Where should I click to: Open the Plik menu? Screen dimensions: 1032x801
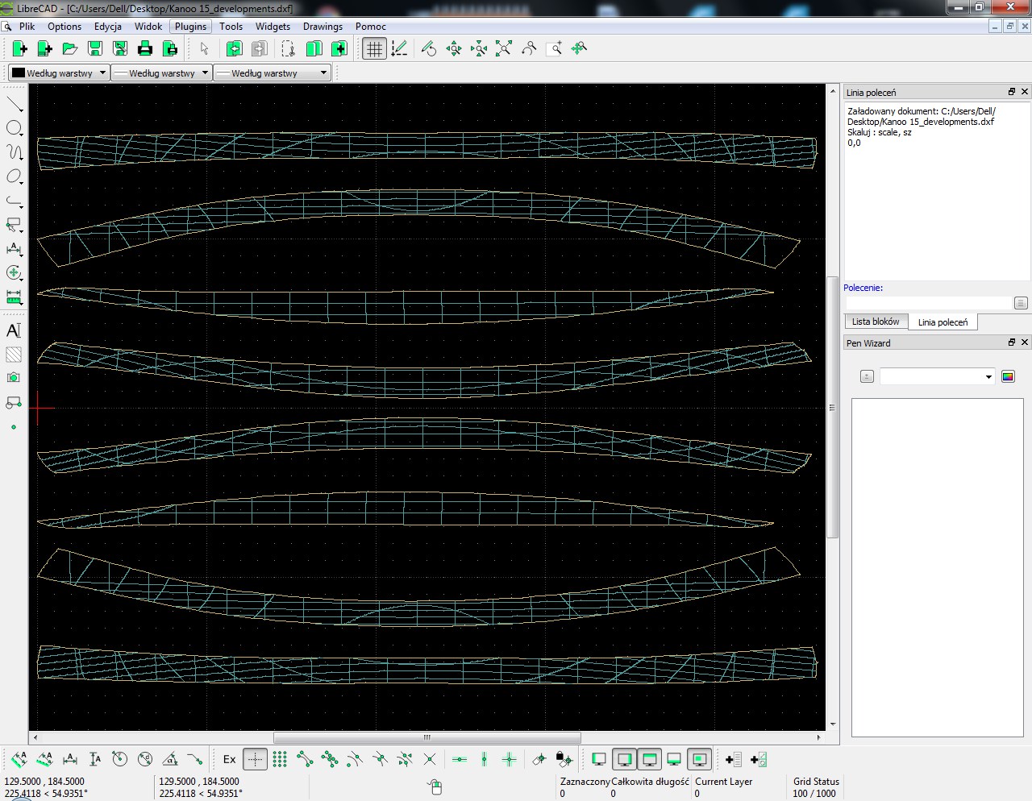pos(27,26)
